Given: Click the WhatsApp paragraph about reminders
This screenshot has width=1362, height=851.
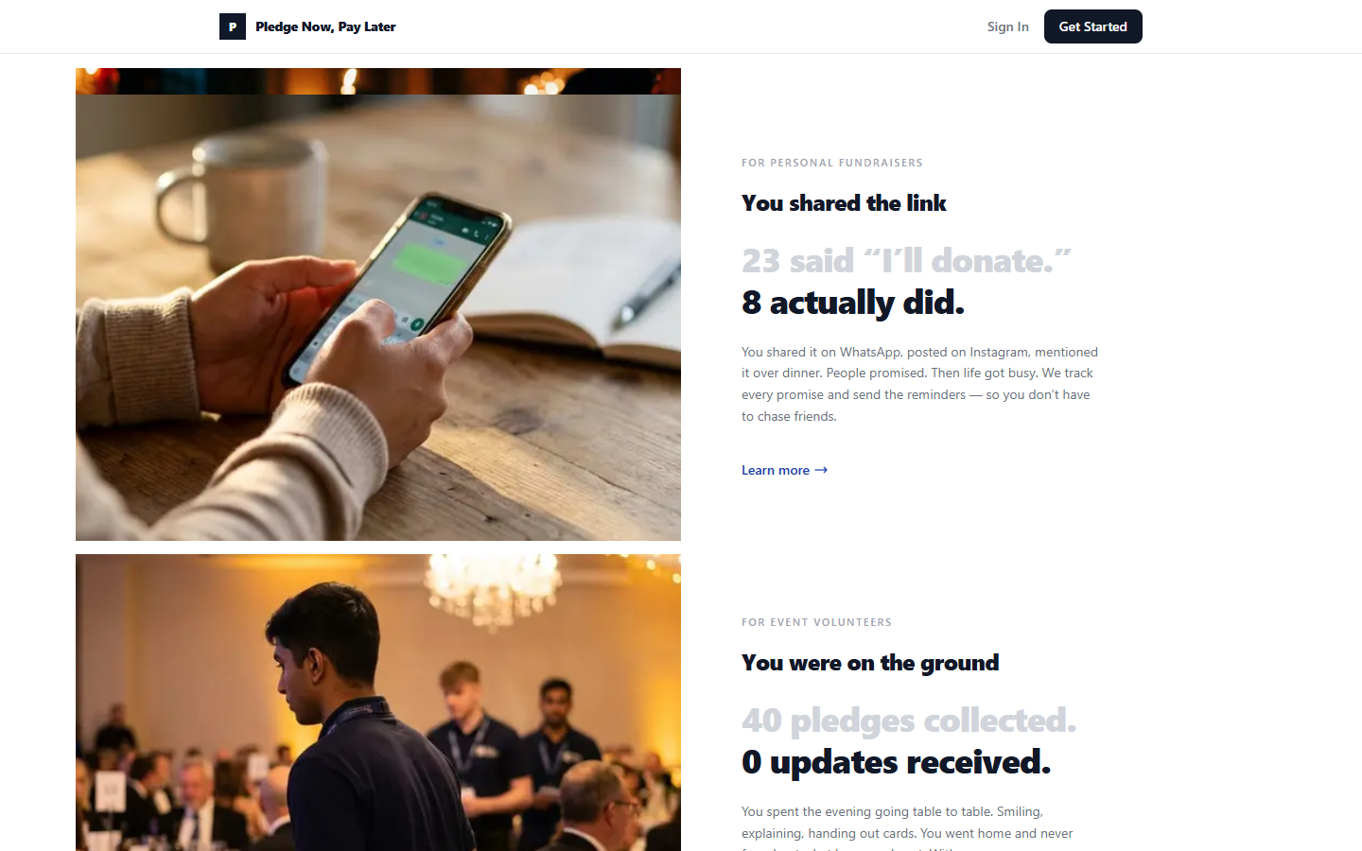Looking at the screenshot, I should pos(920,384).
